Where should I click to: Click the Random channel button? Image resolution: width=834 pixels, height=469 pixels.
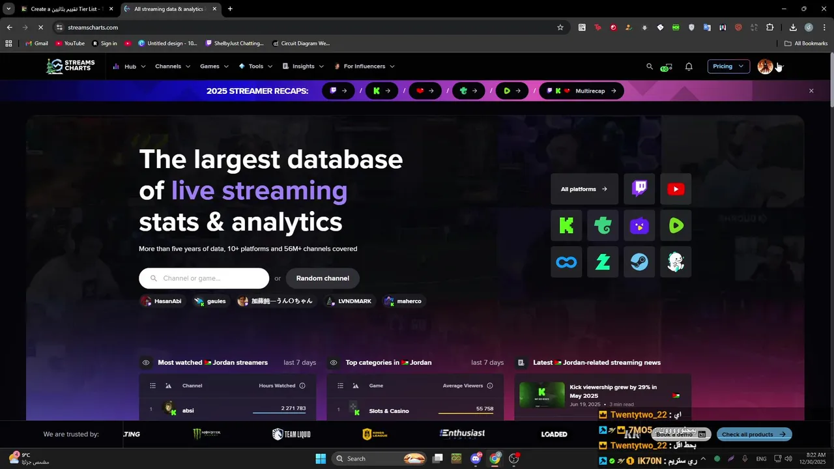323,278
